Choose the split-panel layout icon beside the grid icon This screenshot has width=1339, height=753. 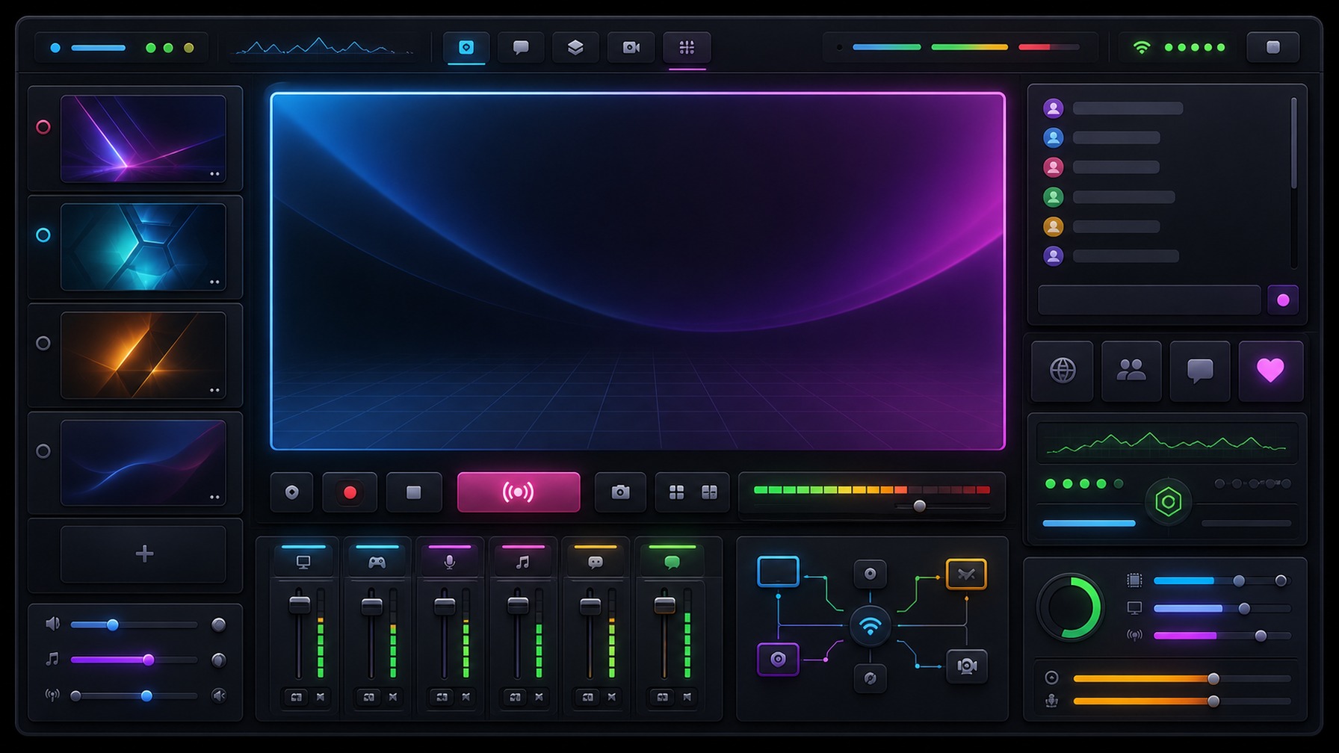click(709, 492)
